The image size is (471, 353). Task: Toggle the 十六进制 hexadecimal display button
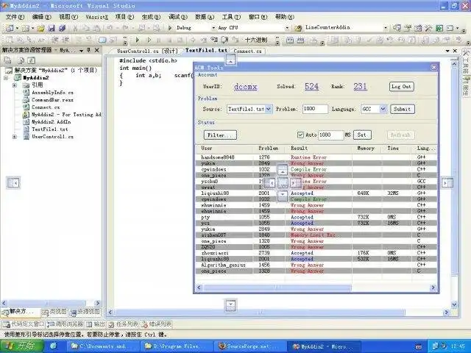pyautogui.click(x=256, y=40)
